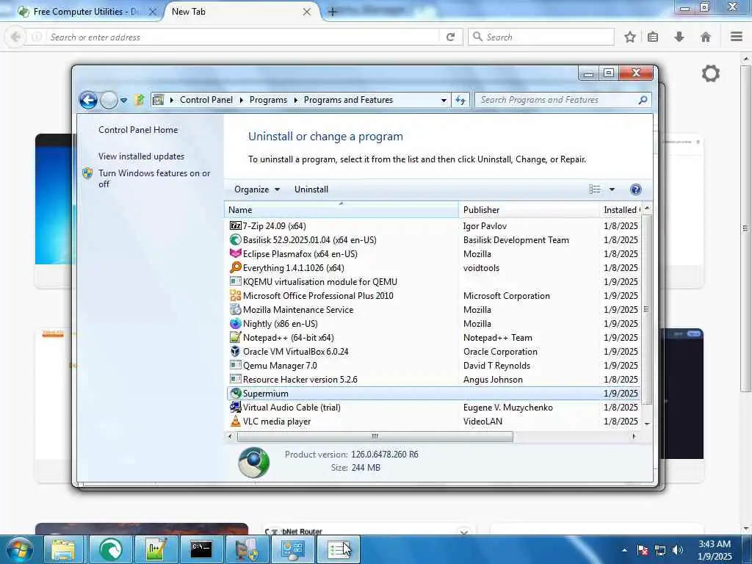
Task: Open the recent pages dropdown arrow
Action: 123,100
